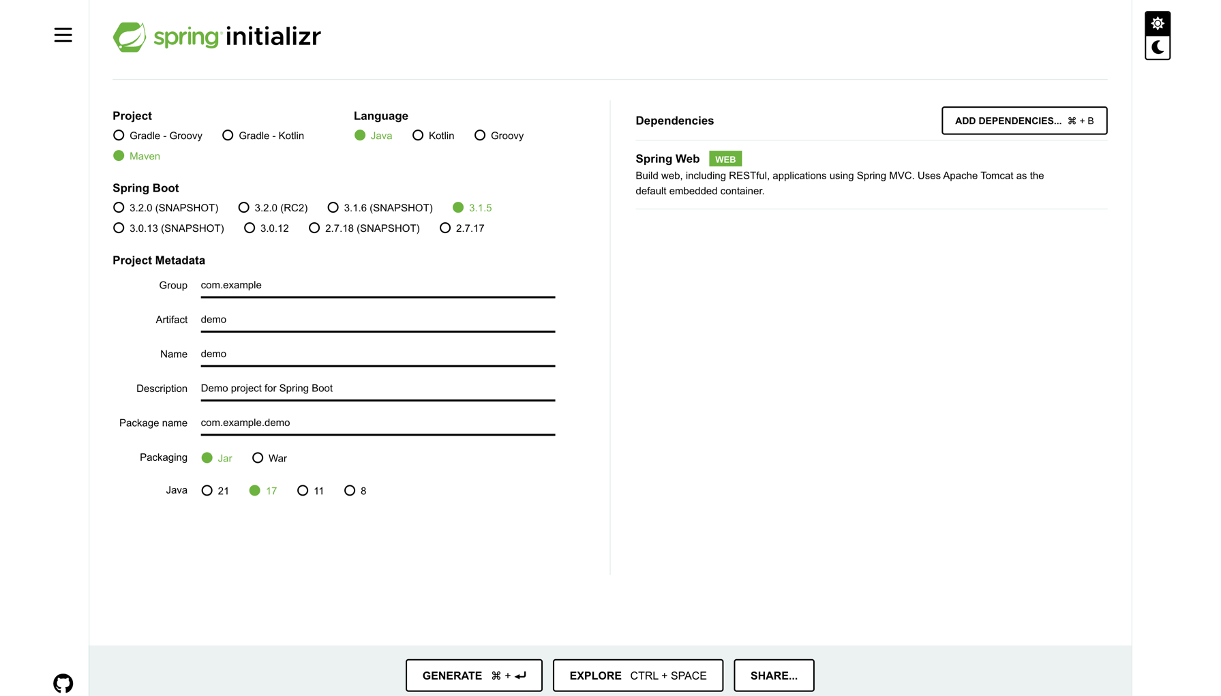Edit the Artifact field

tap(378, 320)
